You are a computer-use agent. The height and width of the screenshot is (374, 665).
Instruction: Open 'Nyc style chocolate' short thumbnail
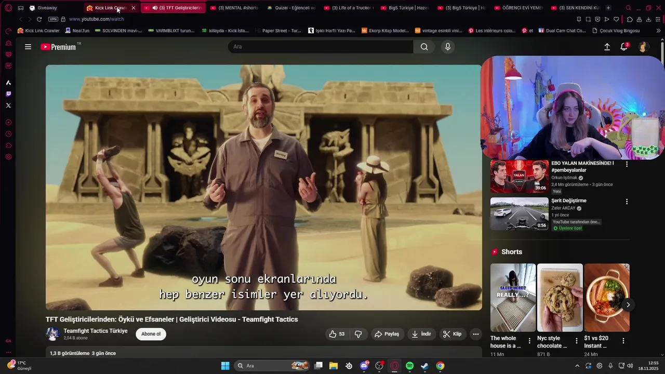coord(560,297)
